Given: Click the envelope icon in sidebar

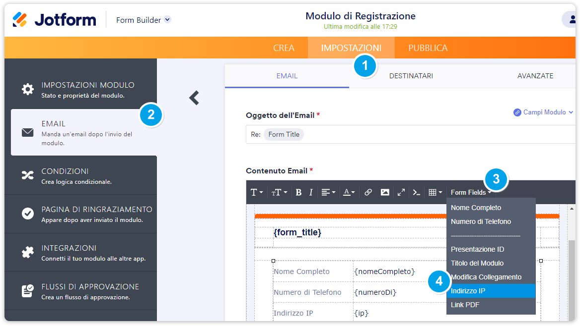Looking at the screenshot, I should [28, 132].
